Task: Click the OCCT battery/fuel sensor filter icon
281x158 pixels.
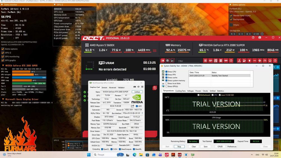Action: (x=244, y=61)
